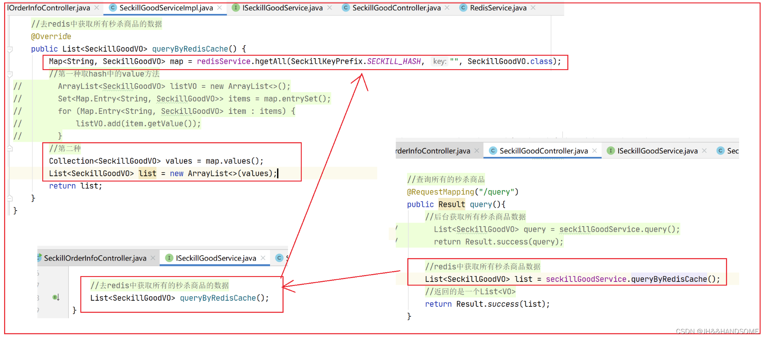The height and width of the screenshot is (338, 765).
Task: Click class icon on top SeckillGoodController.java tab
Action: [346, 8]
